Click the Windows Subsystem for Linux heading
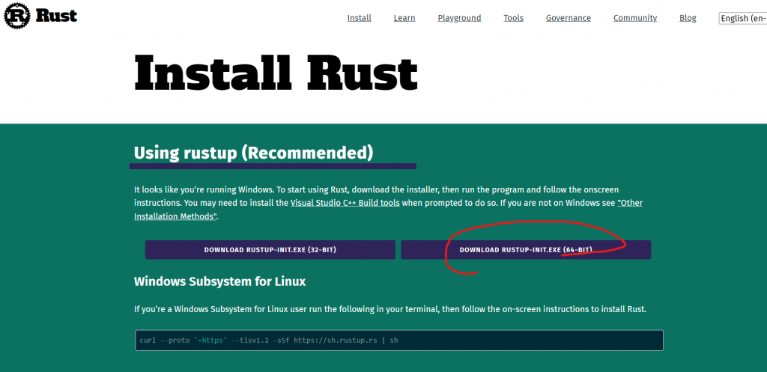Screen dimensions: 767x372 219,281
